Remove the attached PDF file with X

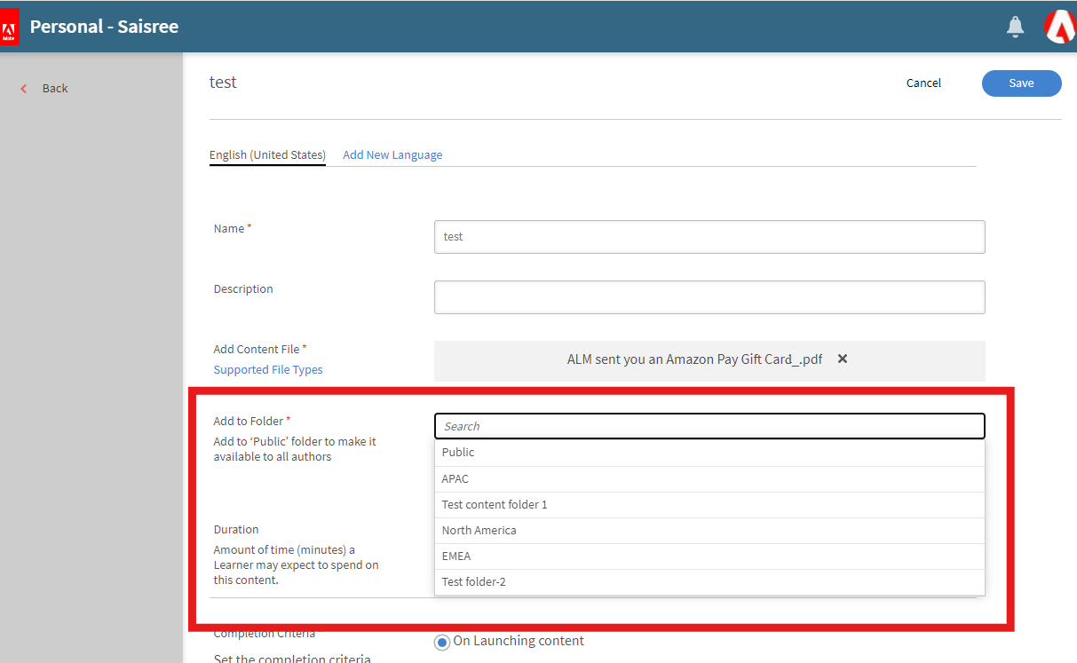point(843,359)
